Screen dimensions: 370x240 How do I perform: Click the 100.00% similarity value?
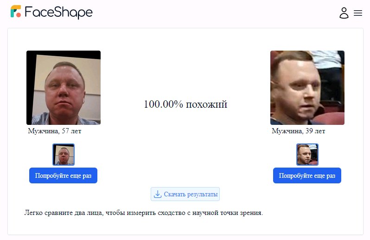163,104
